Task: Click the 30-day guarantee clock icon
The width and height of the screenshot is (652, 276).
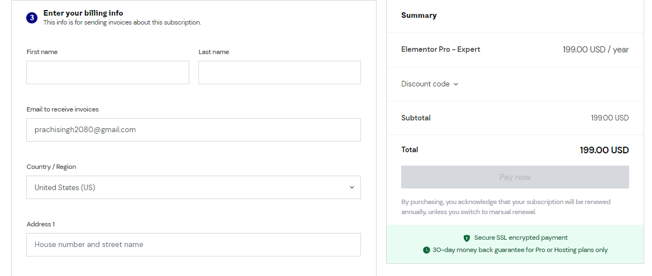Action: click(x=426, y=250)
